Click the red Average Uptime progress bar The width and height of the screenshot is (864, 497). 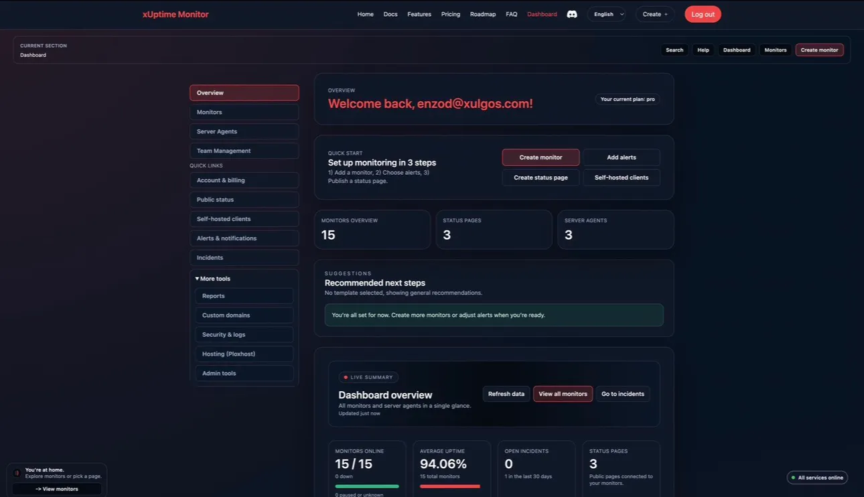click(450, 486)
